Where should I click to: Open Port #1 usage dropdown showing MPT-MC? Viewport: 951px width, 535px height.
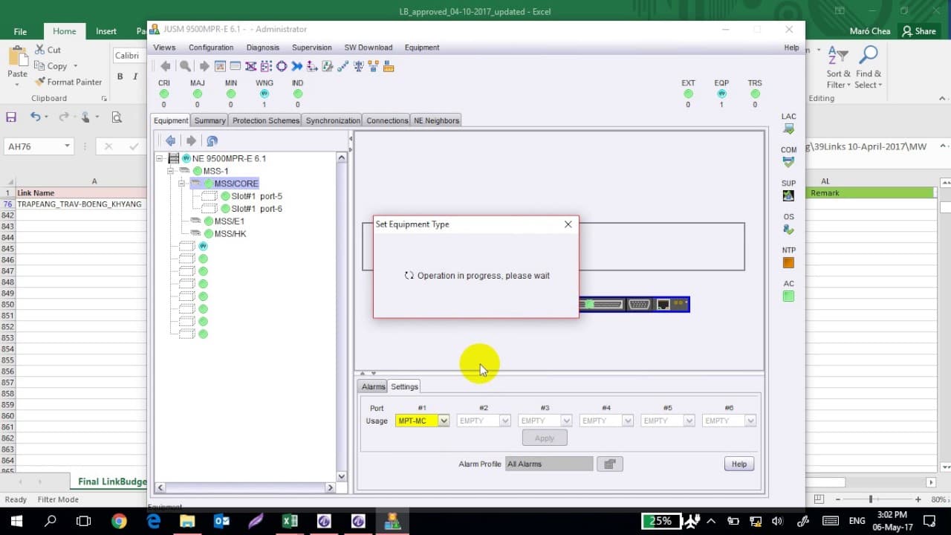pyautogui.click(x=444, y=421)
